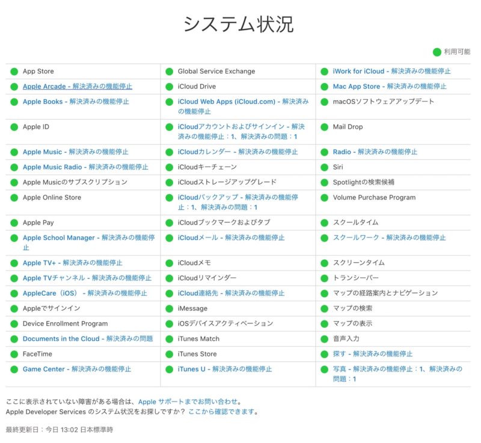Click the status dot next to FaceTime
Image resolution: width=481 pixels, height=443 pixels.
point(13,354)
